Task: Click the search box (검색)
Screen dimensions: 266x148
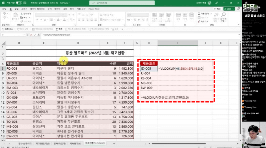Action: (122, 3)
